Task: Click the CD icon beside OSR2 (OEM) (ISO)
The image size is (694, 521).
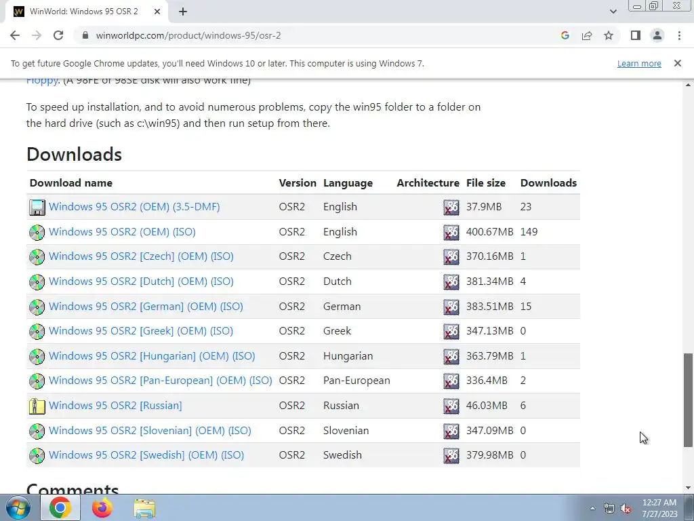Action: coord(37,232)
